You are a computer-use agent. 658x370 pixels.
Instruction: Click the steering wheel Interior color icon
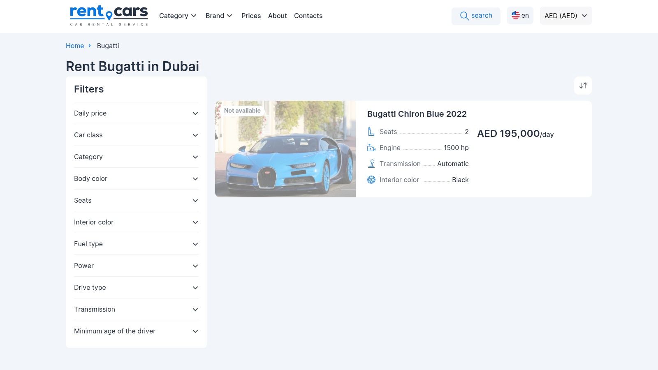coord(371,180)
